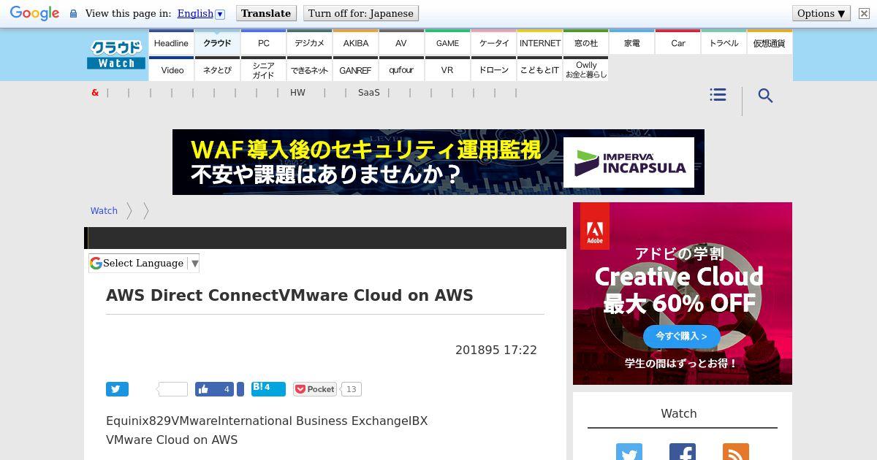Open the VR tab
The width and height of the screenshot is (877, 460).
447,69
